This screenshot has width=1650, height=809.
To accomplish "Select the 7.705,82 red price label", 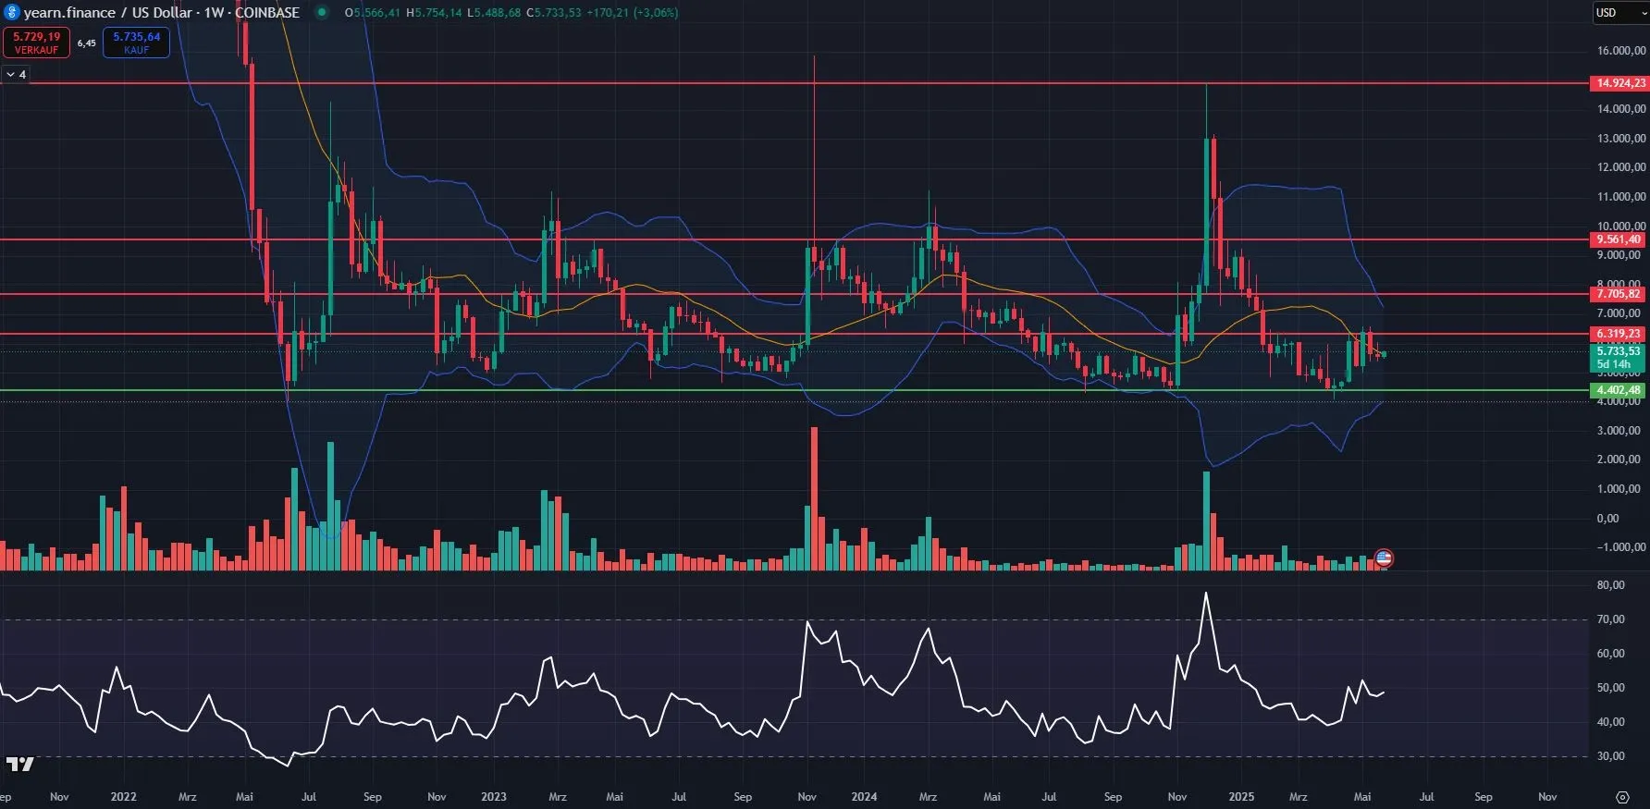I will click(1619, 294).
